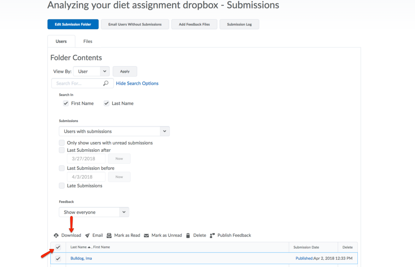Click the Edit Submission Folder button

pyautogui.click(x=73, y=24)
